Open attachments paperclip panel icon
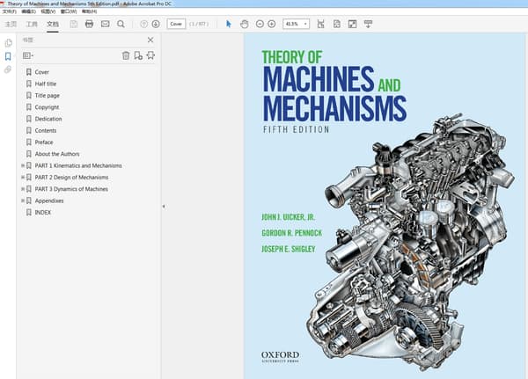The height and width of the screenshot is (379, 528). tap(8, 69)
